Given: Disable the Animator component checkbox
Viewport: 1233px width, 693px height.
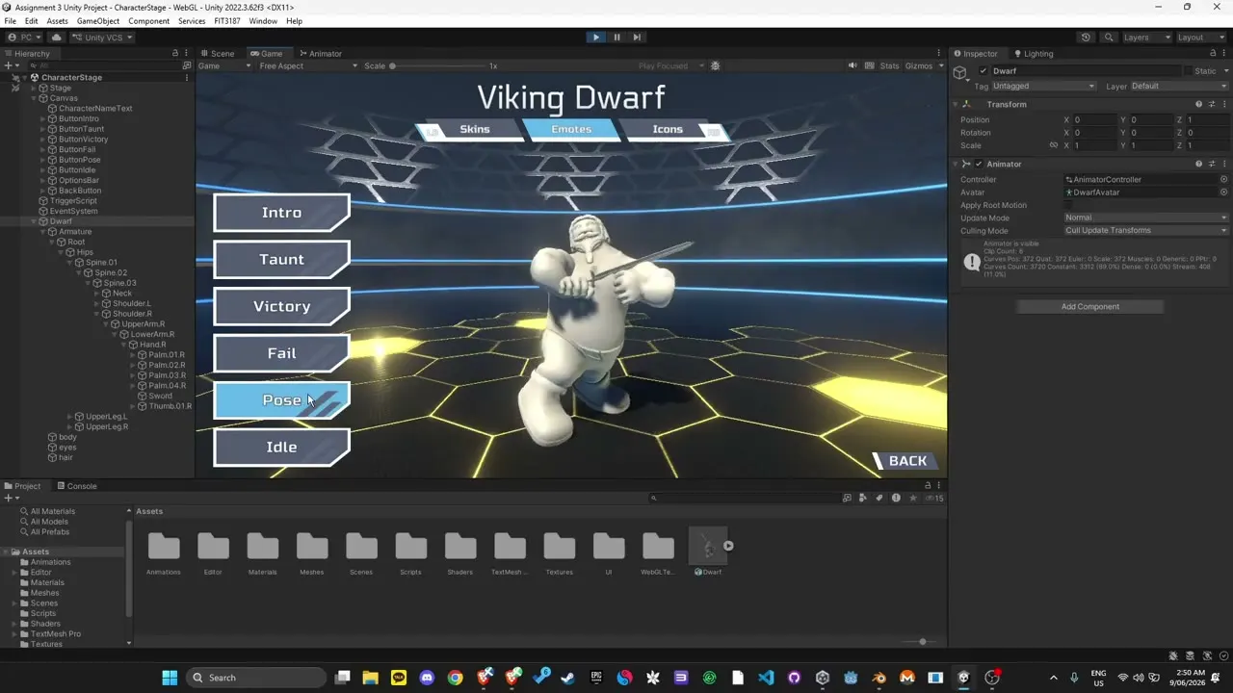Looking at the screenshot, I should coord(979,165).
